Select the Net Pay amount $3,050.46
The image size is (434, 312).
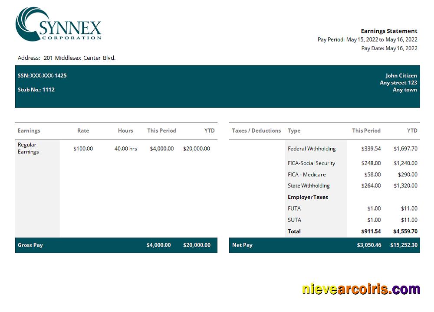point(370,245)
